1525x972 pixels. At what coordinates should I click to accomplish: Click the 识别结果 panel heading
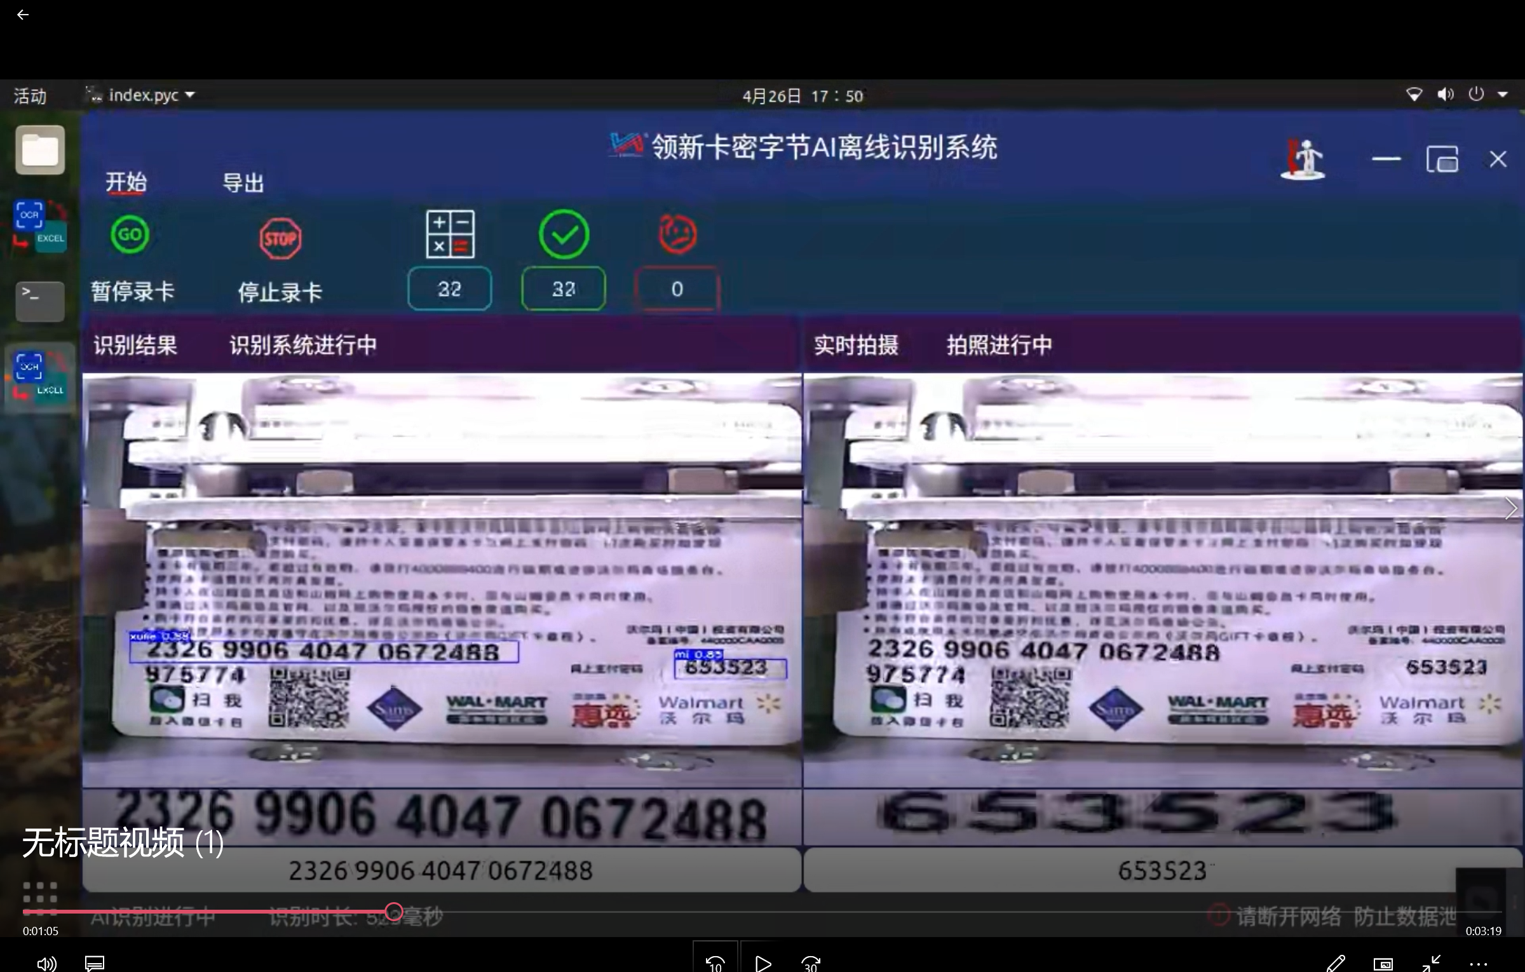pyautogui.click(x=135, y=345)
